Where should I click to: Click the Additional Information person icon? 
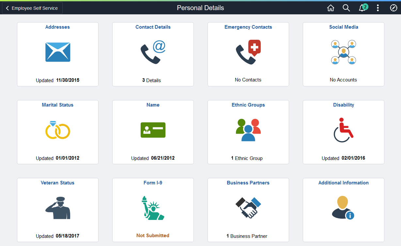[x=344, y=208]
